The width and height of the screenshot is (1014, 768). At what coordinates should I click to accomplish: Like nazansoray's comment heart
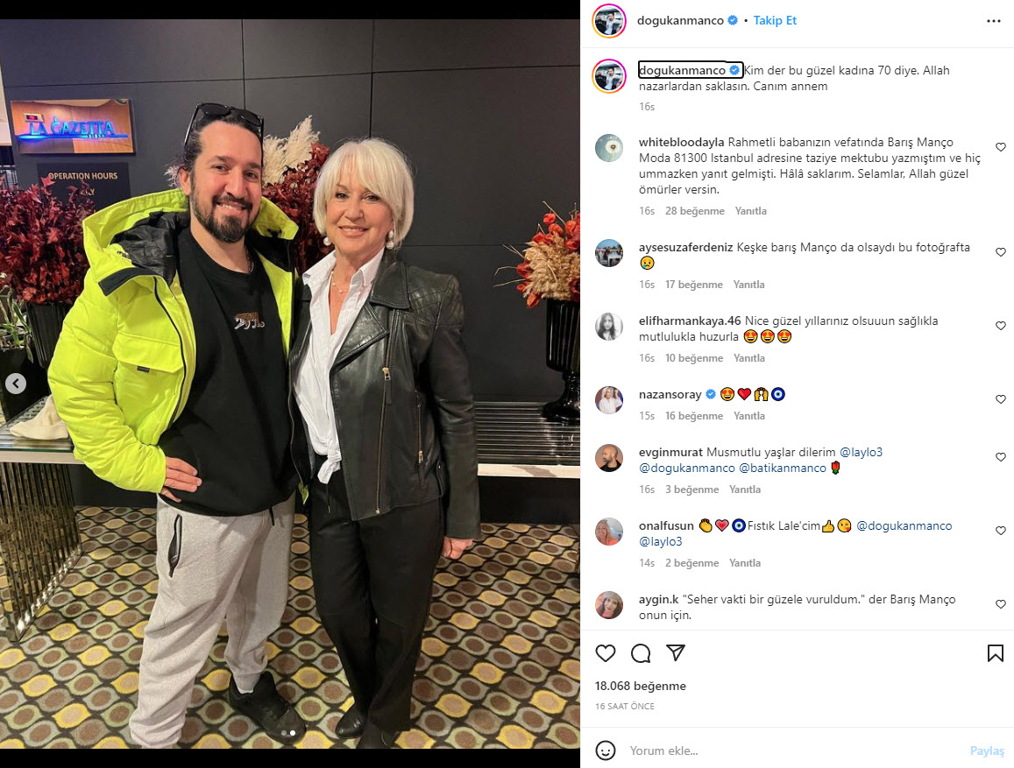(1001, 399)
